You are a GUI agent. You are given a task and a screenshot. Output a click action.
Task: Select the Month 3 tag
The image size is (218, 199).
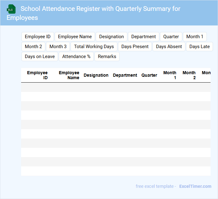click(x=58, y=47)
